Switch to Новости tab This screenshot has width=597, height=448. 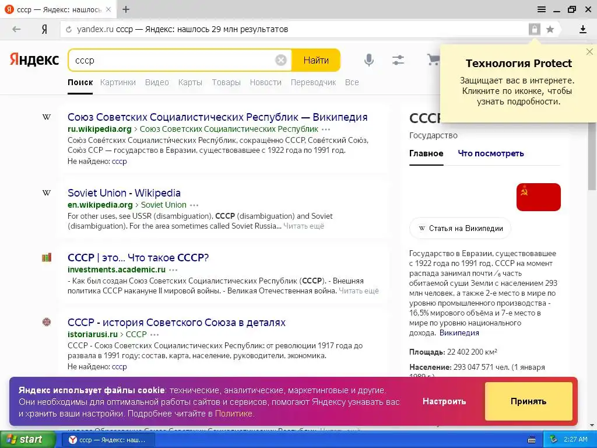[265, 82]
